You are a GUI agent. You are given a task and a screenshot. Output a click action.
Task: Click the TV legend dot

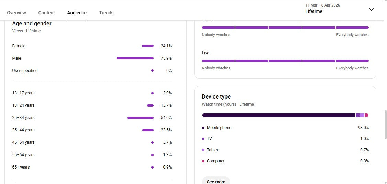203,139
